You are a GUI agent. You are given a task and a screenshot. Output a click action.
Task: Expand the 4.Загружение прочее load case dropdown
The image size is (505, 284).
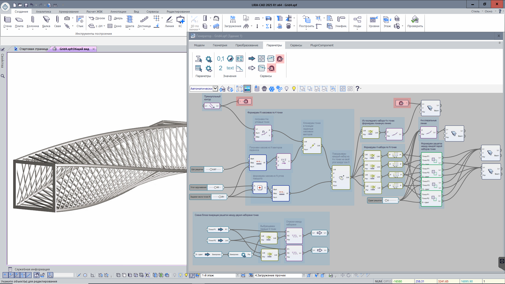pos(304,275)
